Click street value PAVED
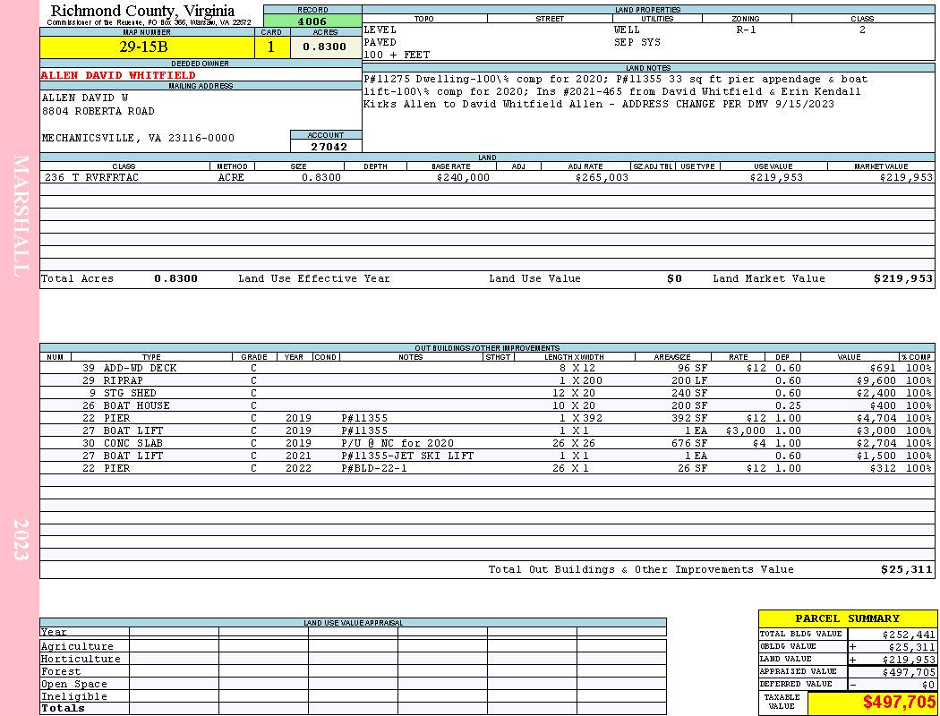 [380, 43]
